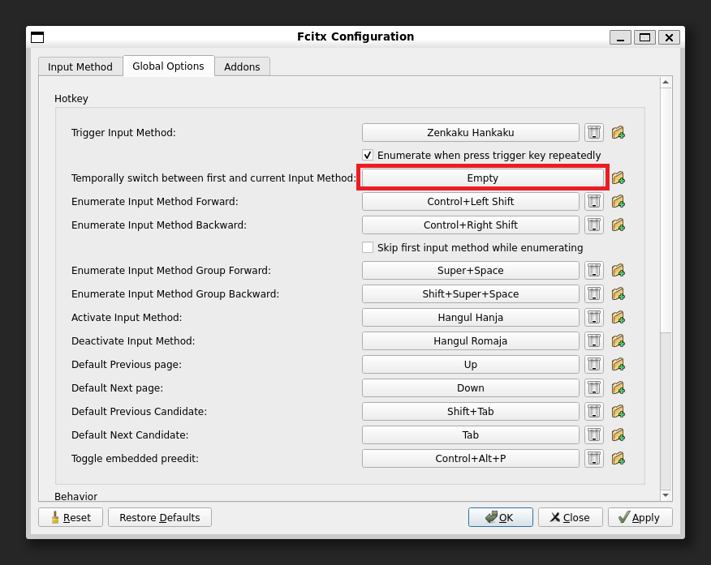Click the Down hotkey button
Viewport: 711px width, 565px height.
[x=471, y=388]
